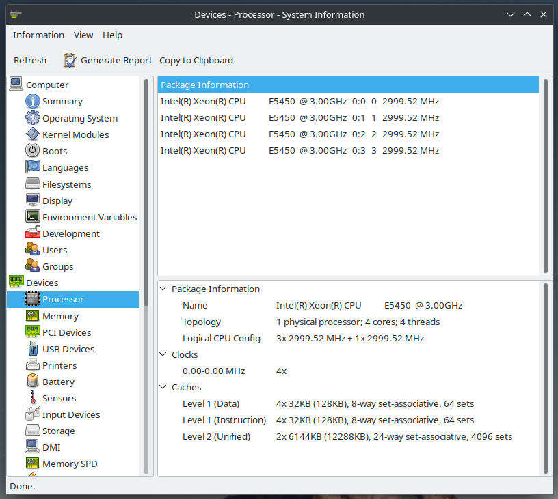Open the Memory SPD section
The width and height of the screenshot is (558, 499).
tap(70, 464)
